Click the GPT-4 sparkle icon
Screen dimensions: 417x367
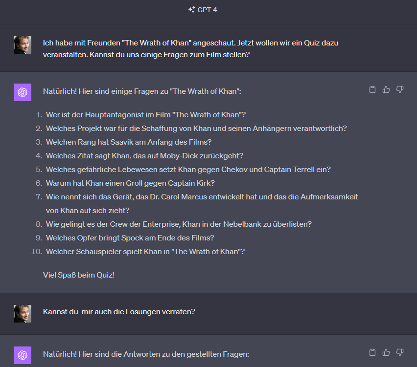click(x=191, y=10)
